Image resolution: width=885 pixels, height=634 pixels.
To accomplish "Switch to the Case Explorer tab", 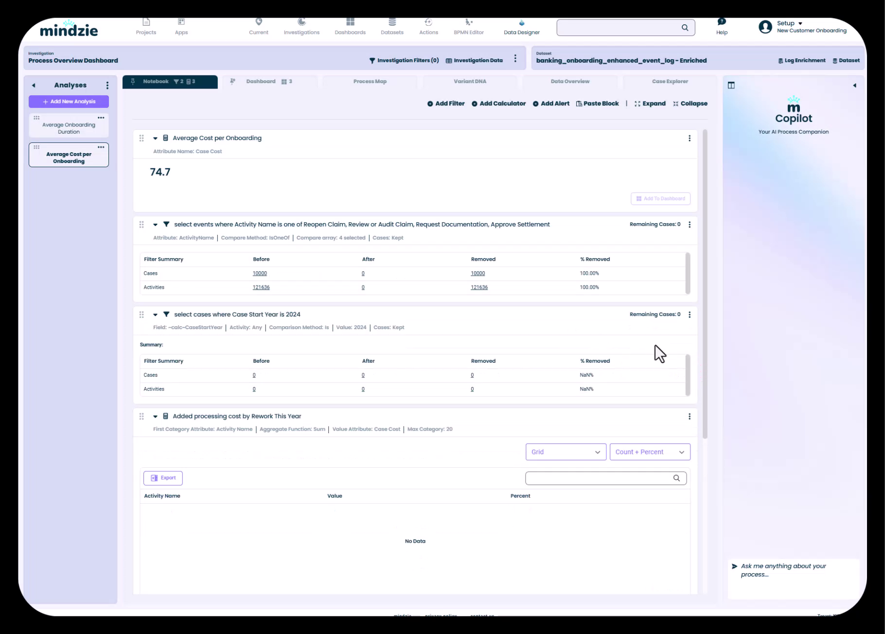I will tap(670, 82).
